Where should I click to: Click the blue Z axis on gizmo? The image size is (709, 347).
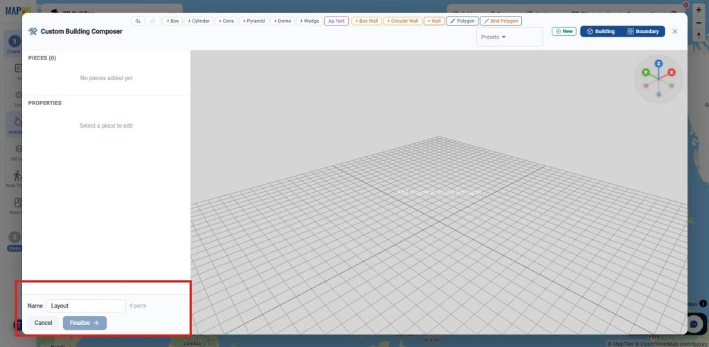(x=658, y=64)
